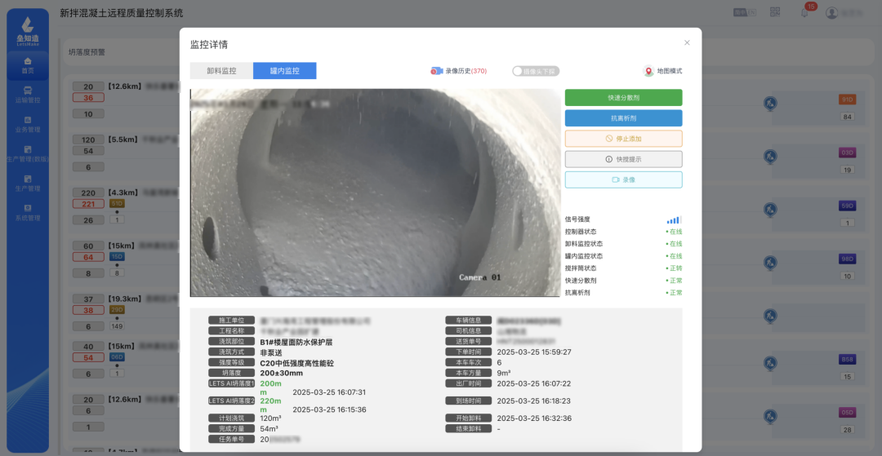Click the in-tank camera video feed
This screenshot has width=882, height=456.
tap(375, 193)
